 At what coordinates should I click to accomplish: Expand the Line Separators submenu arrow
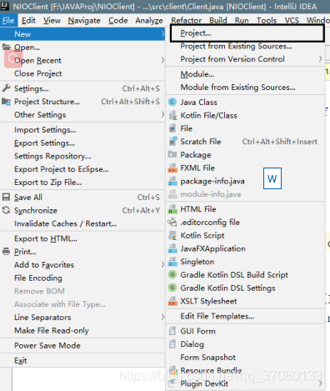(162, 317)
